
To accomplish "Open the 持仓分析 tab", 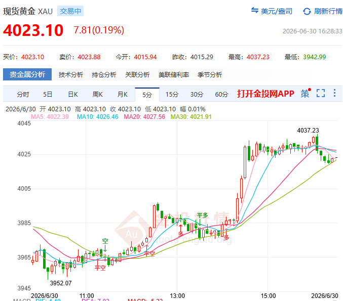I will (x=104, y=75).
